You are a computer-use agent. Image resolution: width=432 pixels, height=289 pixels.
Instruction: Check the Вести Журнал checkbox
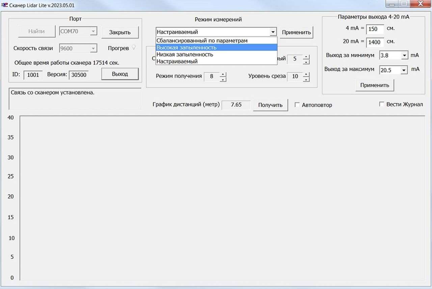pos(381,104)
